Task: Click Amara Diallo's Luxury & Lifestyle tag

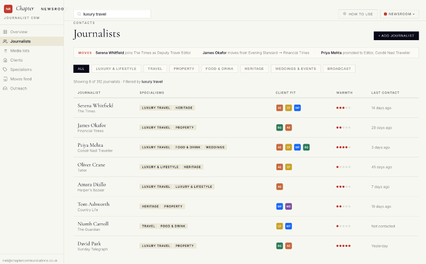Action: (x=194, y=187)
